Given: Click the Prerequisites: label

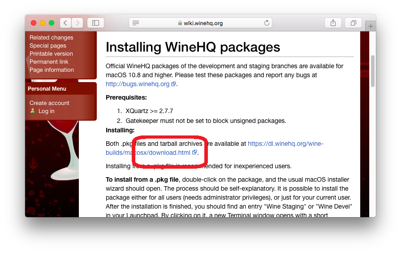Looking at the screenshot, I should [x=126, y=97].
